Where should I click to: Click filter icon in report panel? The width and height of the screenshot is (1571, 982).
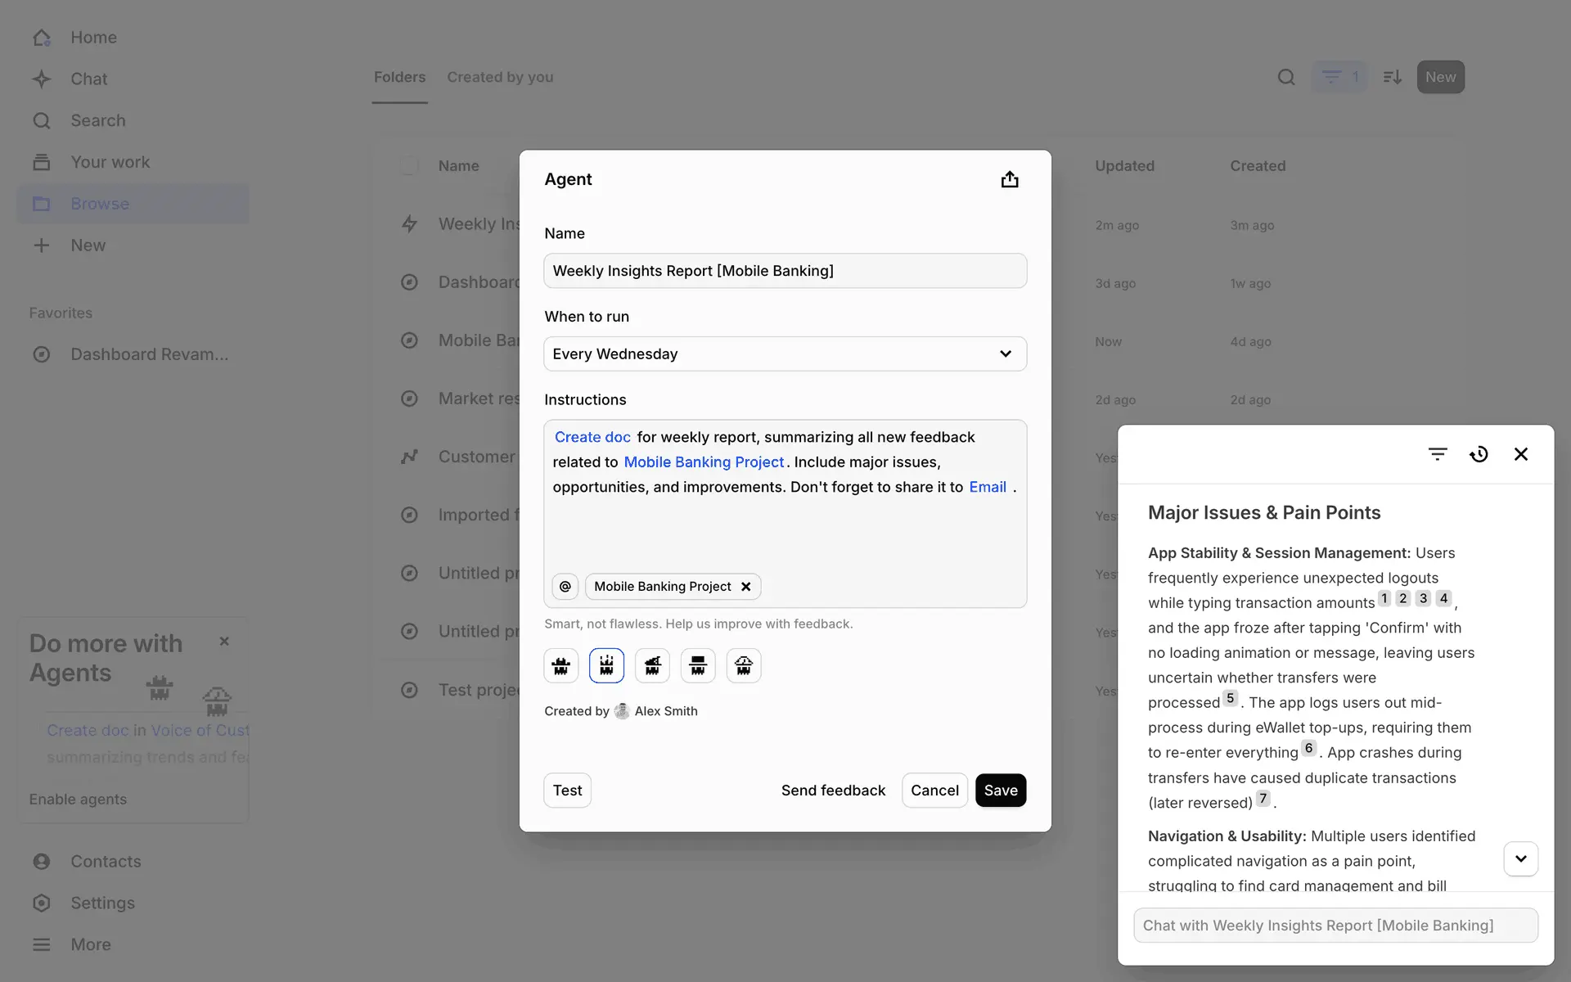pos(1438,454)
